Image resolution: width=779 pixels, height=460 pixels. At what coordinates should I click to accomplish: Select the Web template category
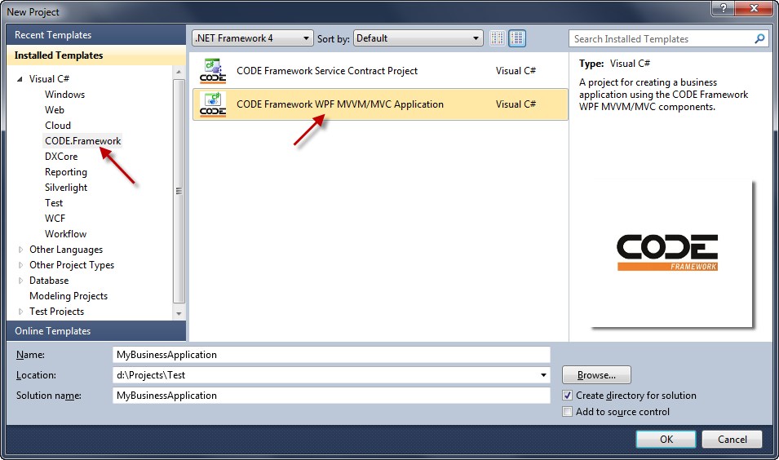pos(54,110)
